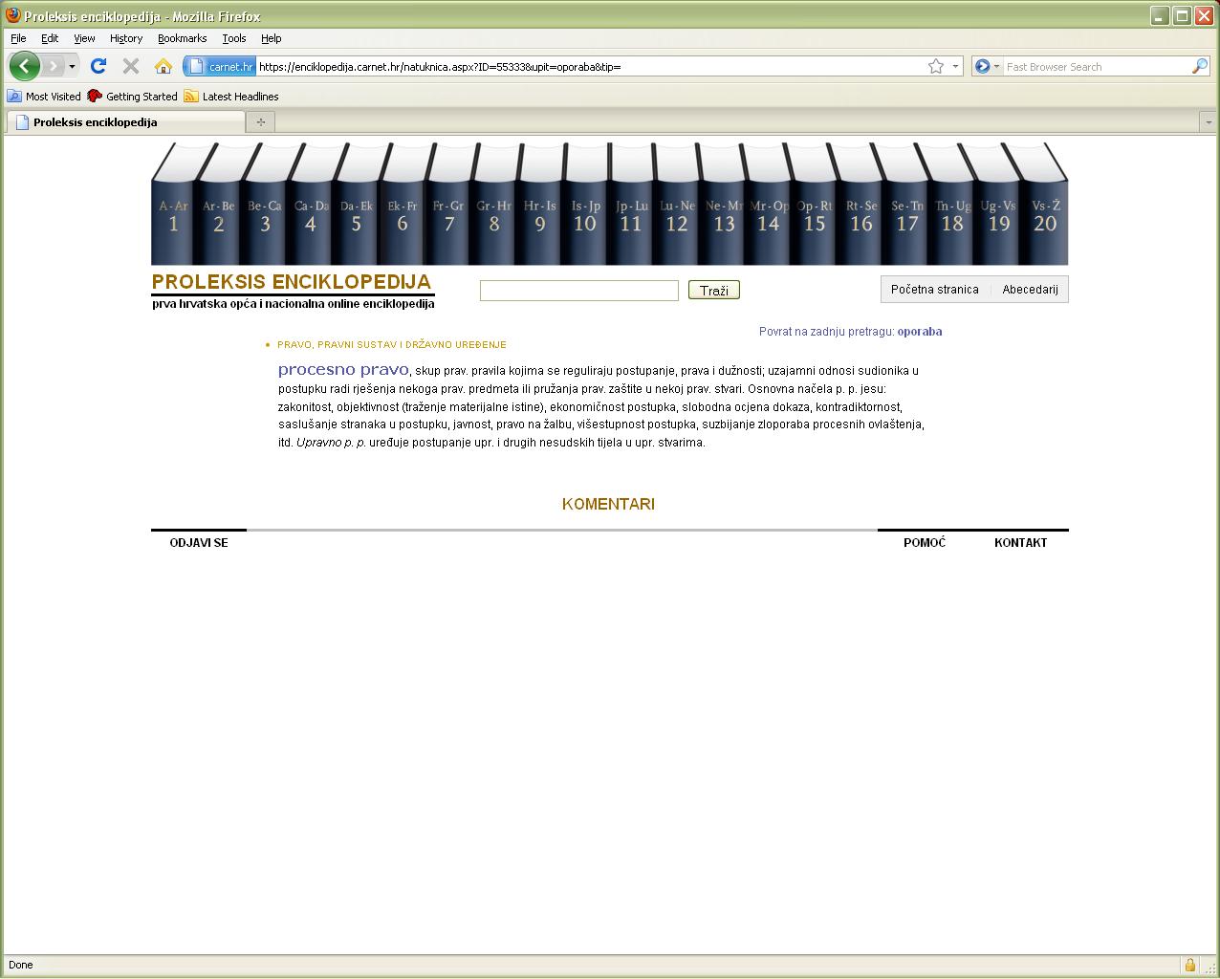The width and height of the screenshot is (1220, 979).
Task: Go to Početna stranica
Action: (935, 289)
